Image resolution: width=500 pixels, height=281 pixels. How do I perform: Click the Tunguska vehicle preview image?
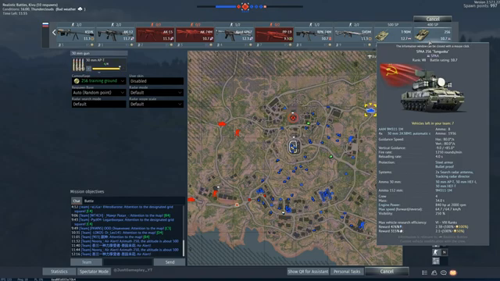[423, 87]
